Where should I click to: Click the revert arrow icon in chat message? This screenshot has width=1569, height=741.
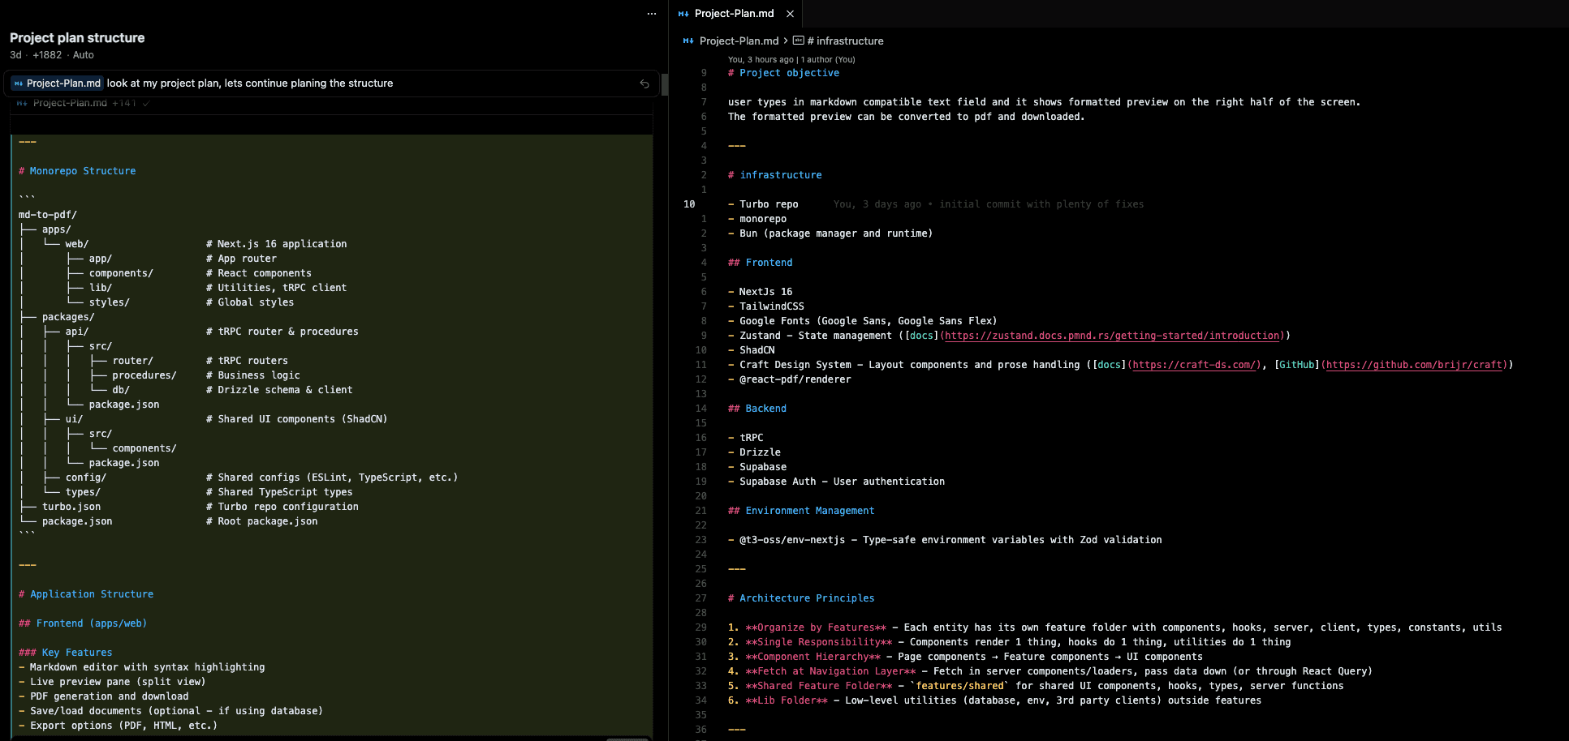coord(644,84)
